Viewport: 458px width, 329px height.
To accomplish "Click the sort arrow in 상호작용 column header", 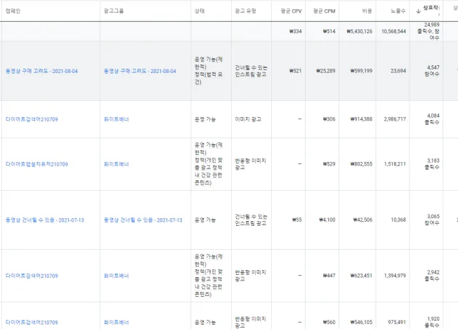I will pos(419,11).
